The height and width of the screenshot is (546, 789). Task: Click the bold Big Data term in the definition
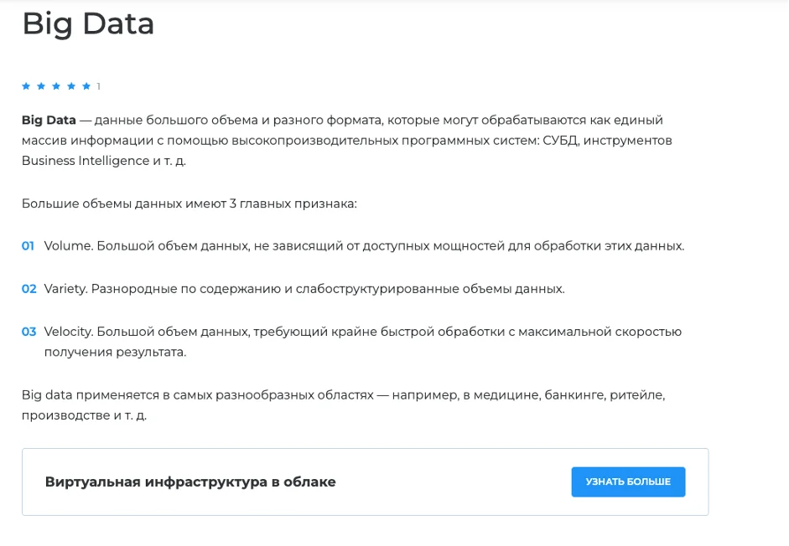pos(49,120)
